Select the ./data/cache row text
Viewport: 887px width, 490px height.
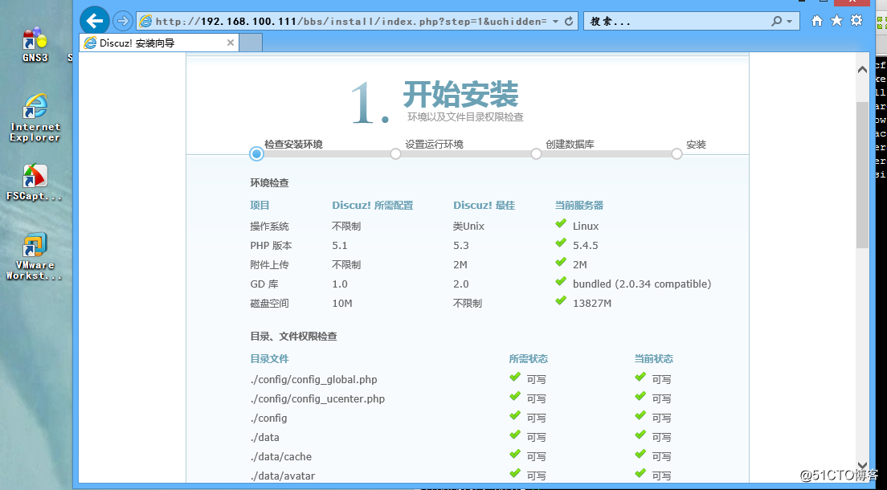click(280, 456)
